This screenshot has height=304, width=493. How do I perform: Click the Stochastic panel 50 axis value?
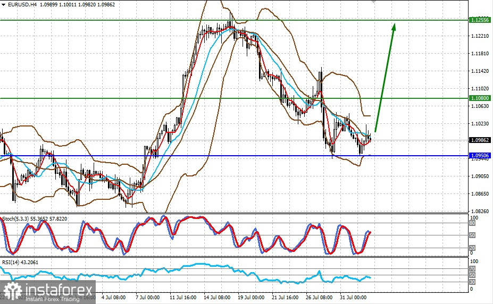pyautogui.click(x=472, y=235)
